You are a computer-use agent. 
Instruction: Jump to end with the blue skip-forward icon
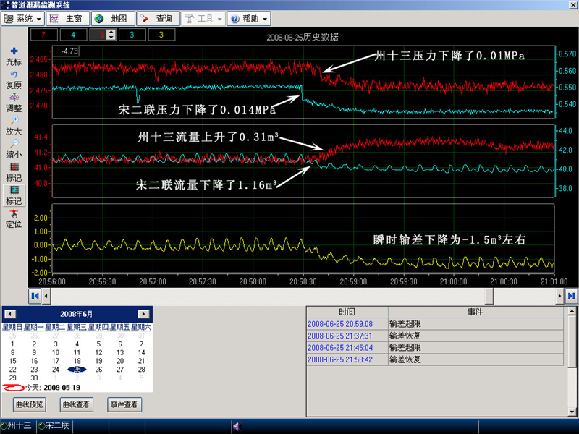572,295
